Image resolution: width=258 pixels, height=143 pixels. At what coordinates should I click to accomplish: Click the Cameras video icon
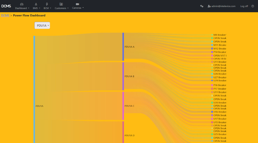[77, 4]
